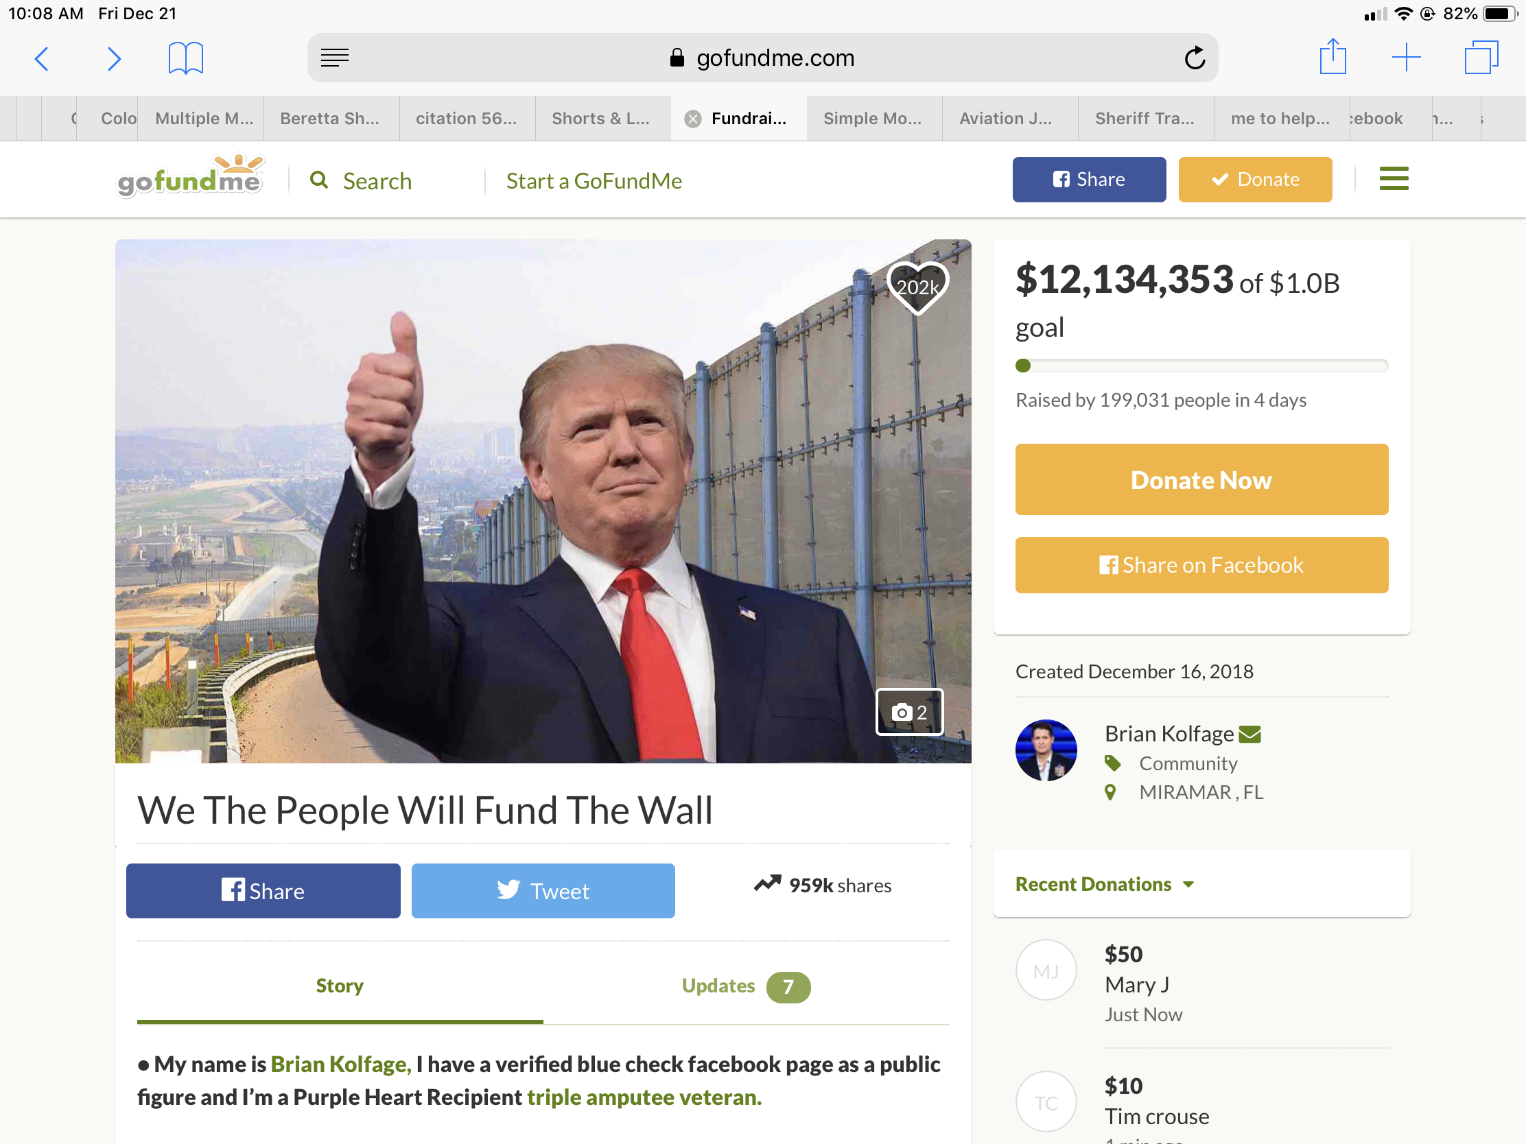Click the Donate Now button
Image resolution: width=1526 pixels, height=1144 pixels.
[x=1201, y=479]
